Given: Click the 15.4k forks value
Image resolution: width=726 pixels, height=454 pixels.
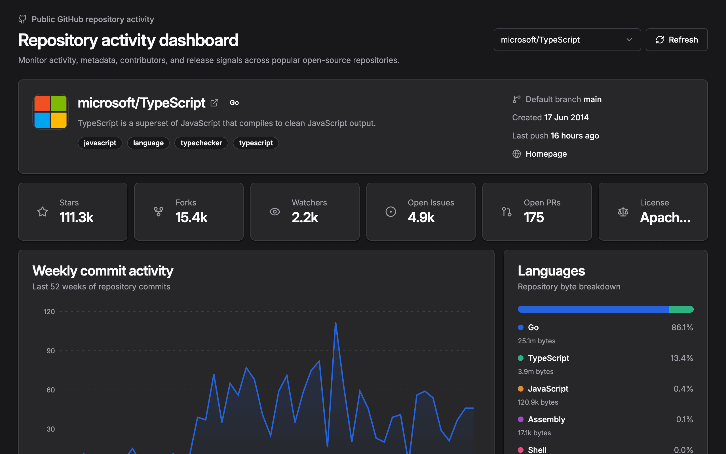Looking at the screenshot, I should pyautogui.click(x=191, y=217).
